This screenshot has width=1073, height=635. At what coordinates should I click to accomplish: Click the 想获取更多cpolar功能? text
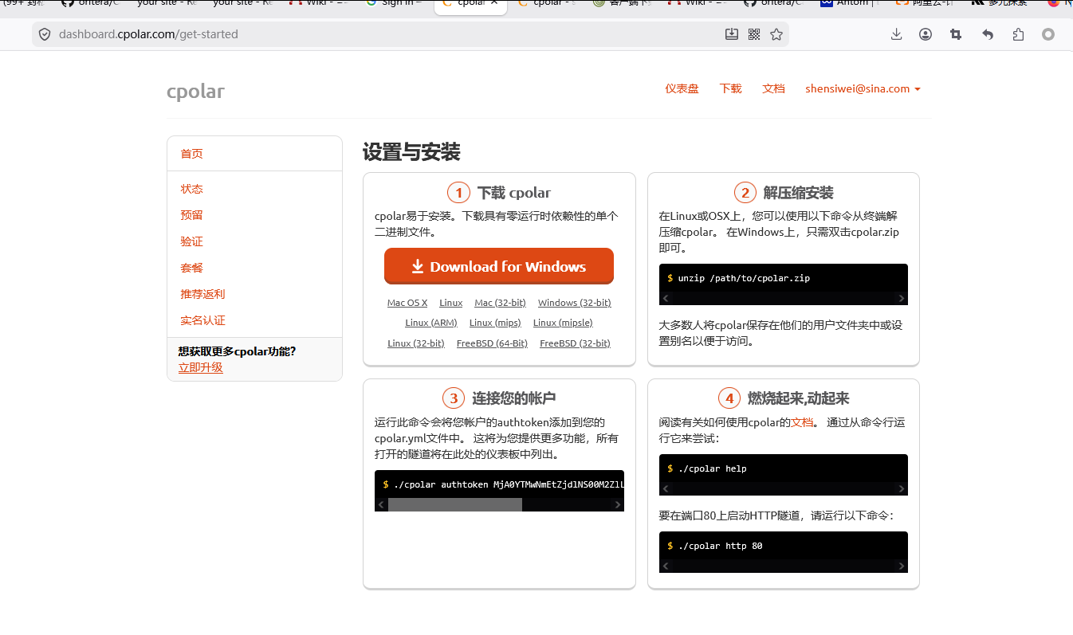[x=237, y=351]
